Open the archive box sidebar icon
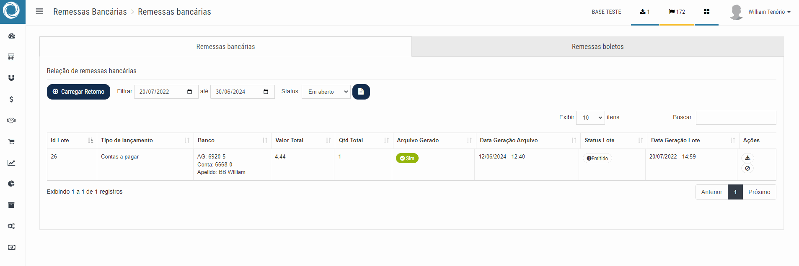This screenshot has width=799, height=266. pyautogui.click(x=11, y=205)
